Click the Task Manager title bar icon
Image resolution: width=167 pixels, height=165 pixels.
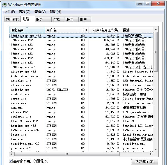(4, 5)
